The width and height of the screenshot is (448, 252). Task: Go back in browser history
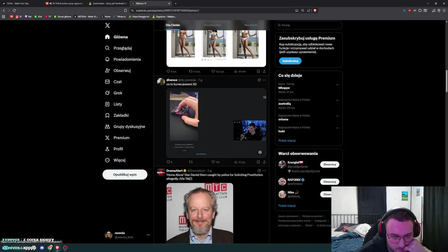(4, 10)
